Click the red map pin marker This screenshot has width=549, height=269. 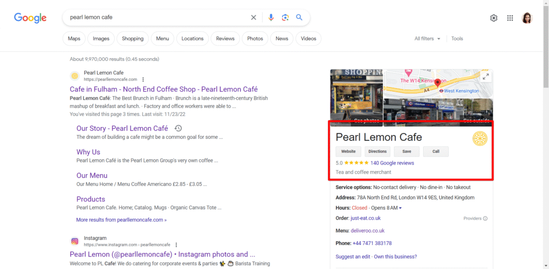pyautogui.click(x=437, y=84)
